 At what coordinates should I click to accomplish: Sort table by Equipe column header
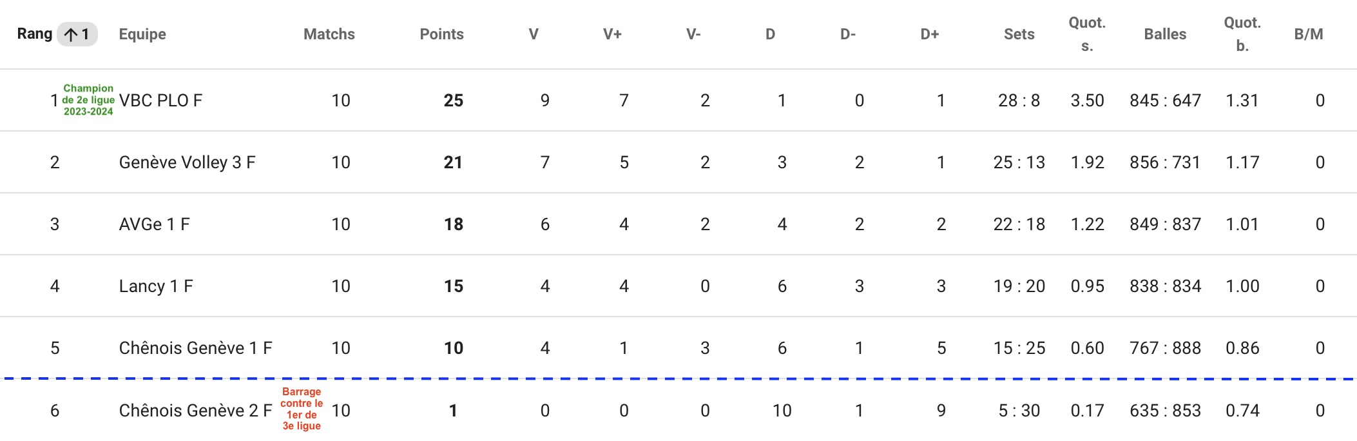(x=142, y=34)
